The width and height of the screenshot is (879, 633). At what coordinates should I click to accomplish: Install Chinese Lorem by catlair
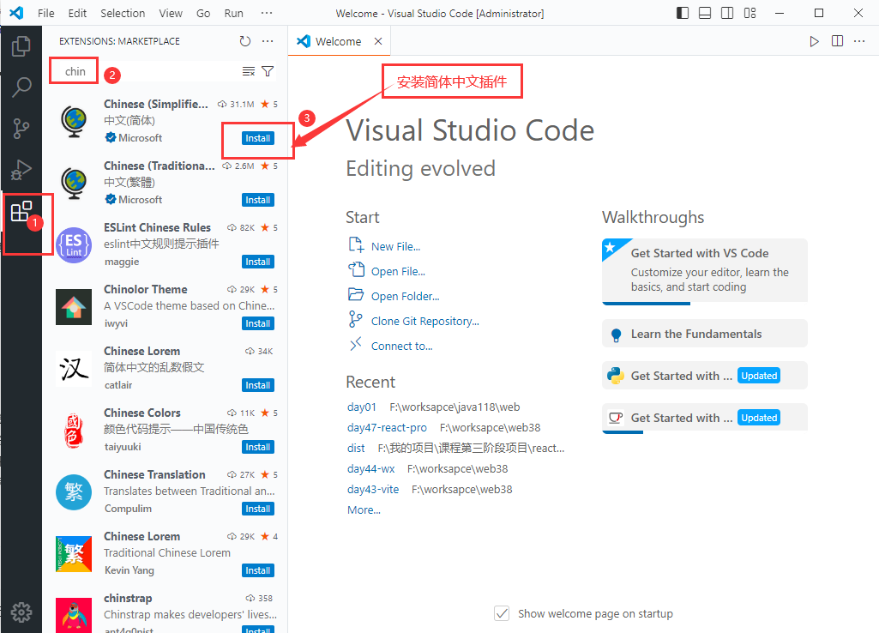pos(258,384)
